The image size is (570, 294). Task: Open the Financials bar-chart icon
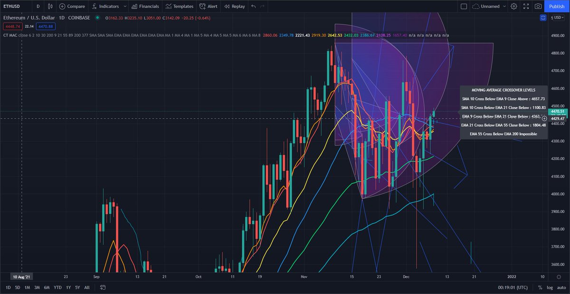(134, 6)
